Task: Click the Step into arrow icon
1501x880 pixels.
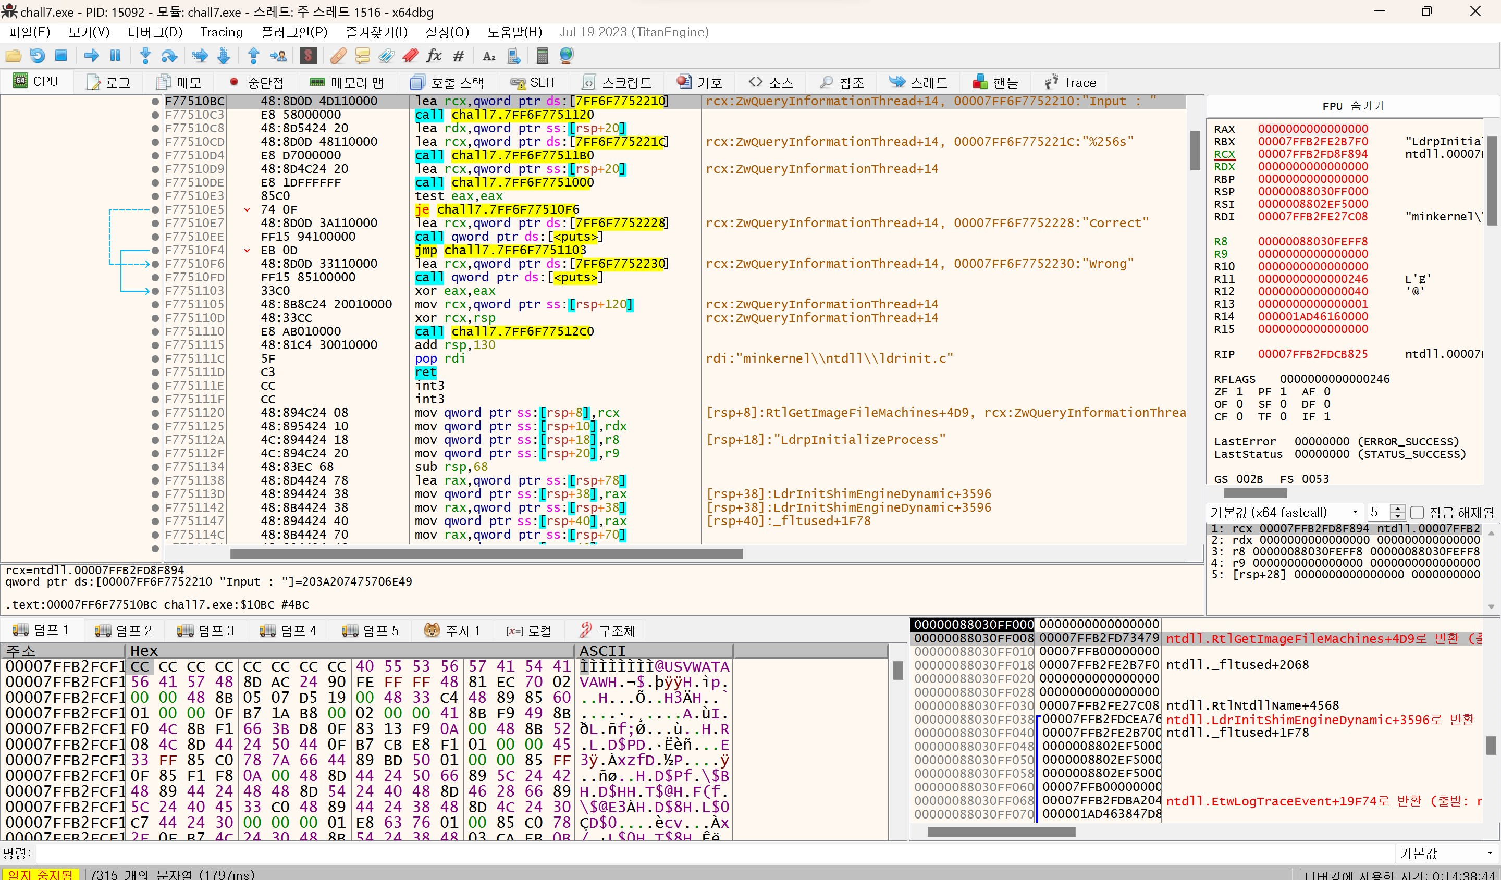Action: tap(145, 56)
